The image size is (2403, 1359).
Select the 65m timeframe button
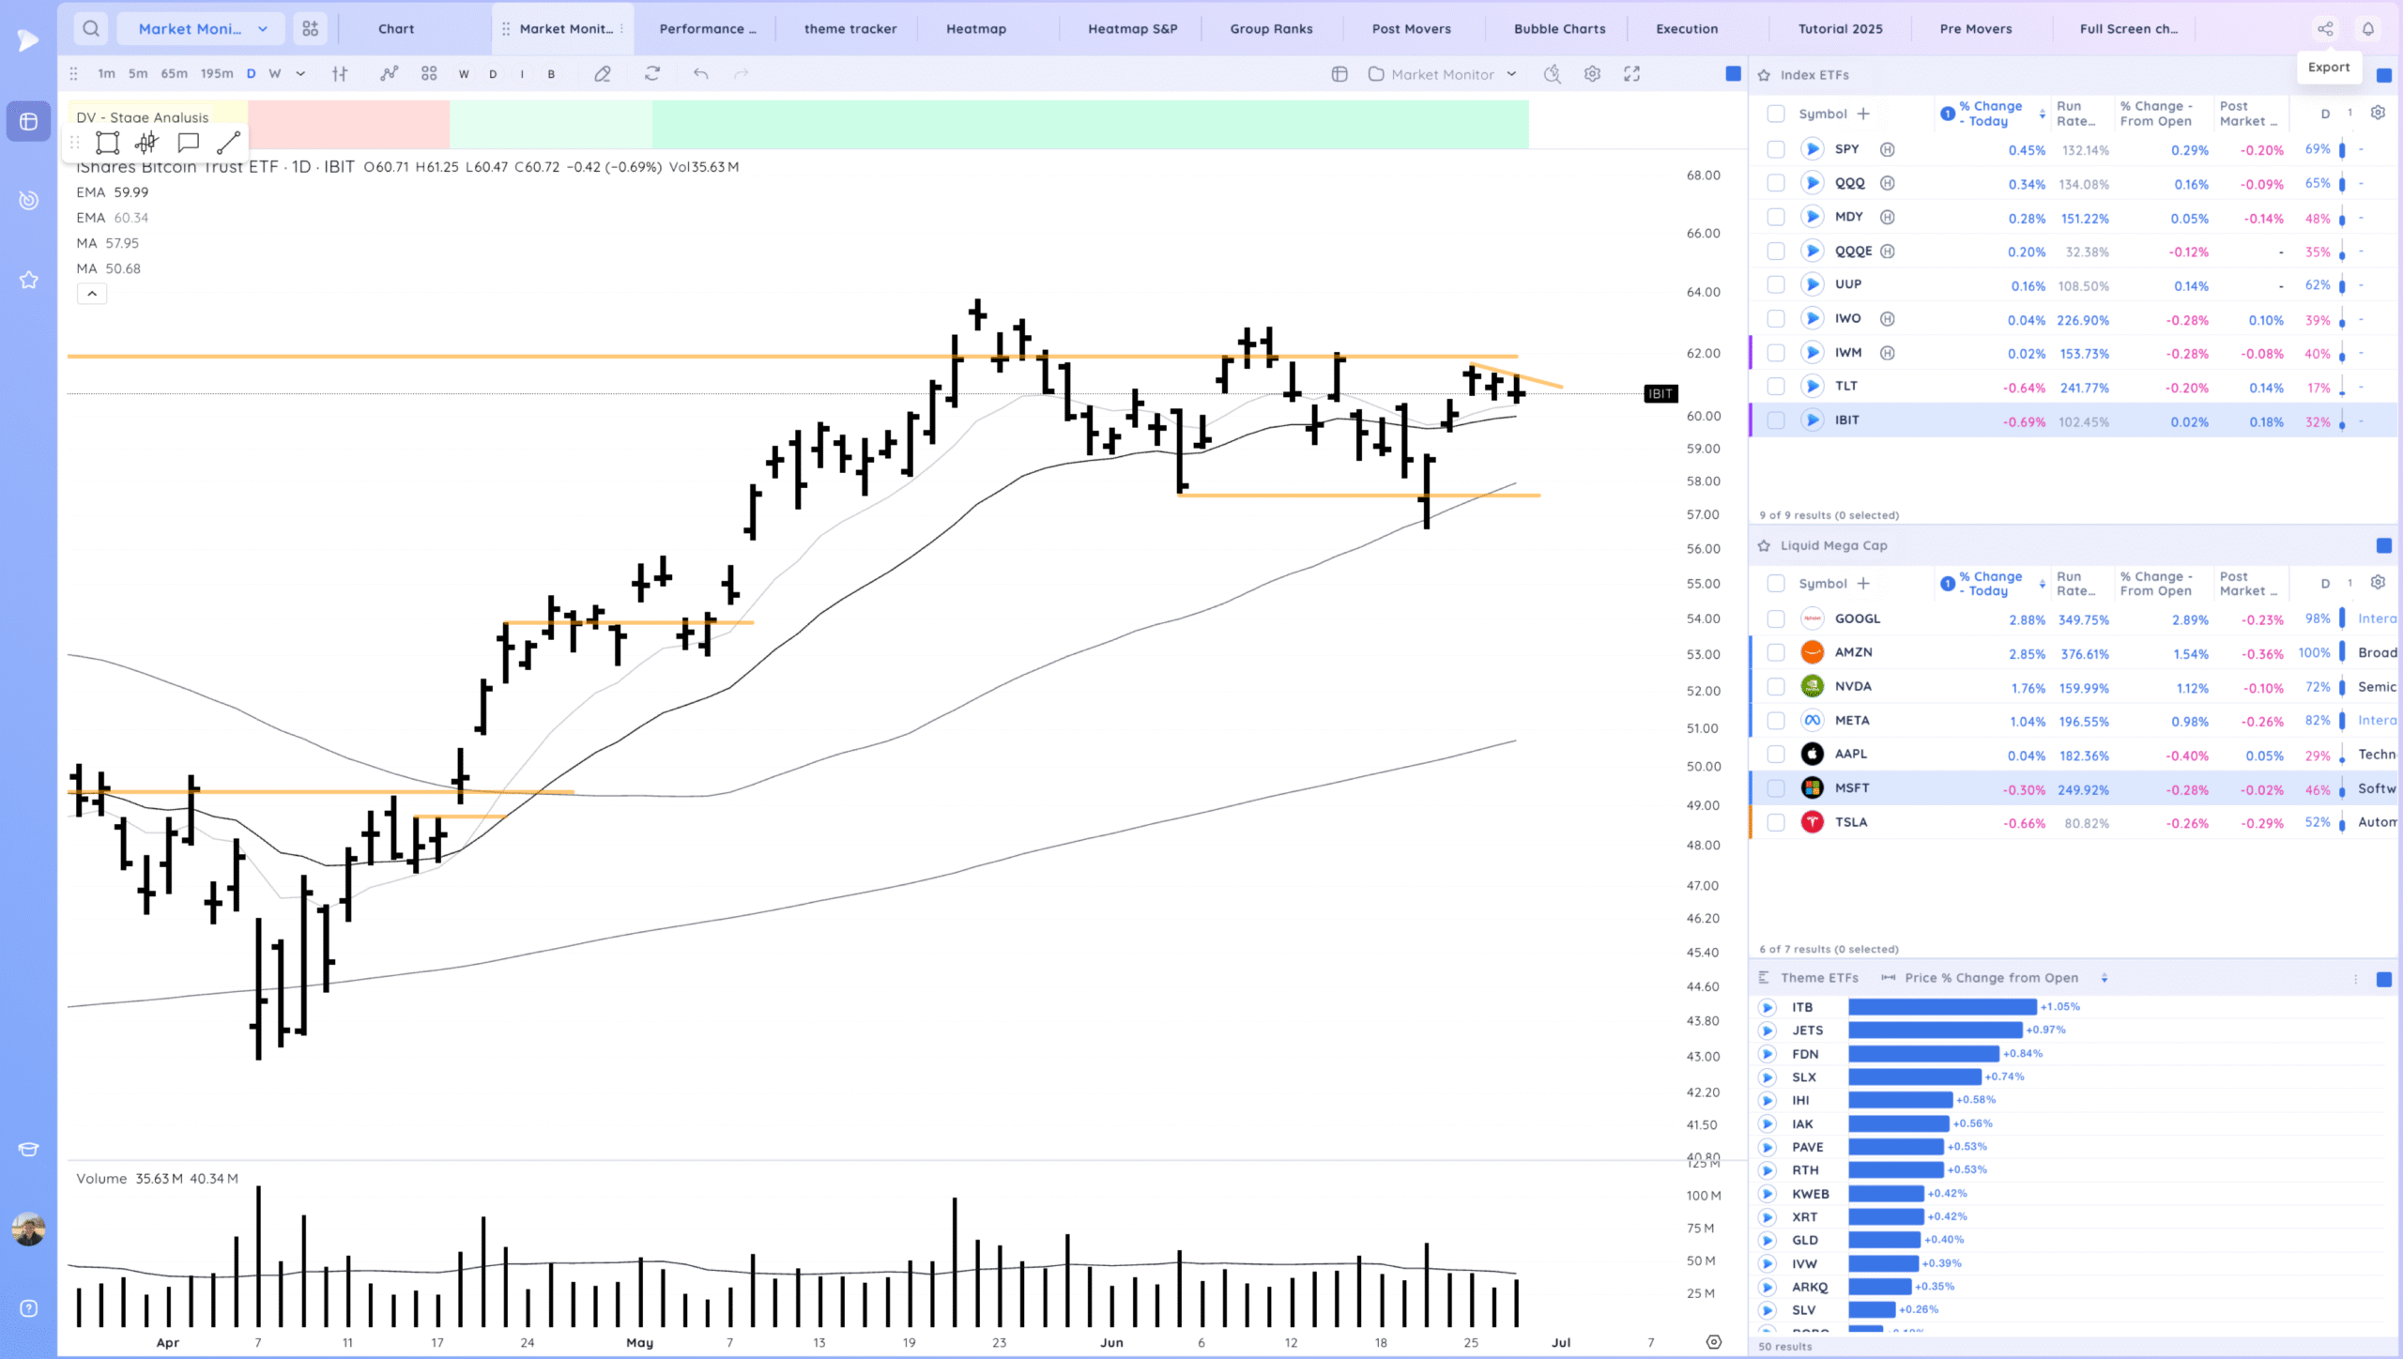174,74
